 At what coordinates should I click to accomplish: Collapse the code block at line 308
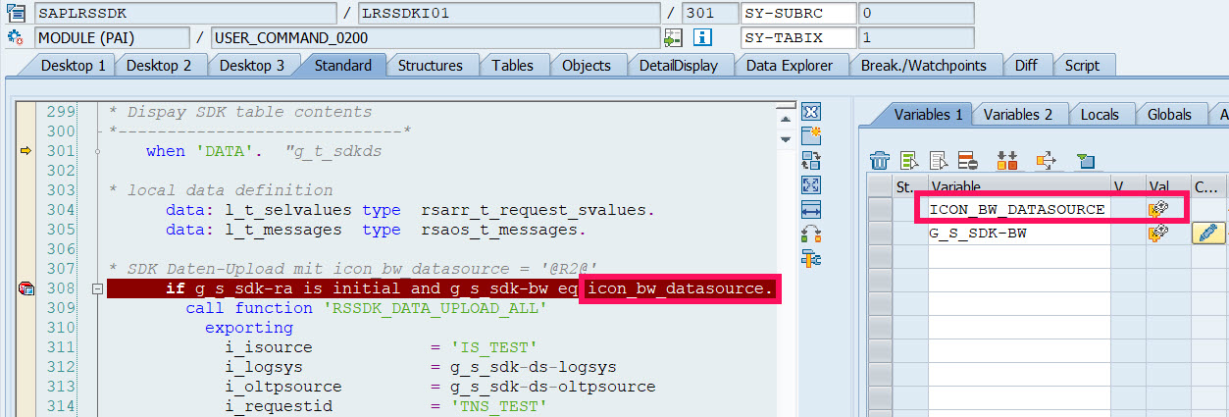[97, 288]
